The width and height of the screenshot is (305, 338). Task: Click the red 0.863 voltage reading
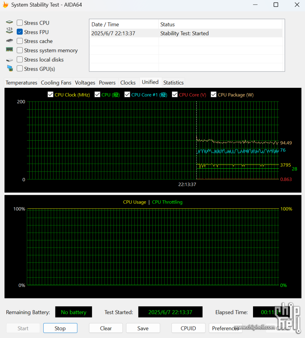286,179
